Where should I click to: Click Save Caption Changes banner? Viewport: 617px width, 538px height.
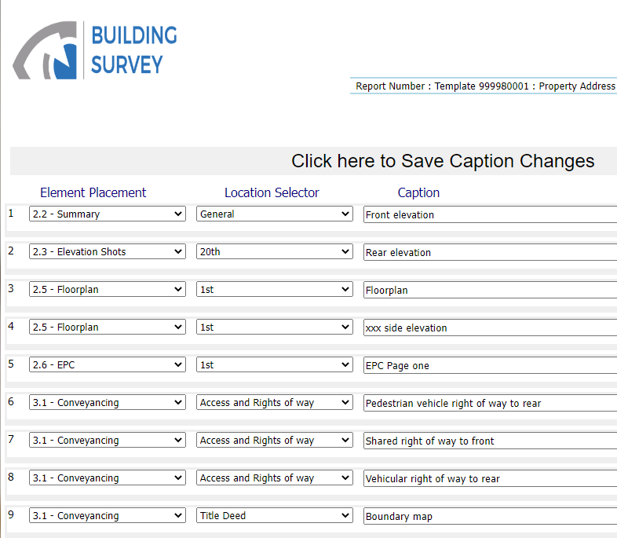pyautogui.click(x=443, y=161)
